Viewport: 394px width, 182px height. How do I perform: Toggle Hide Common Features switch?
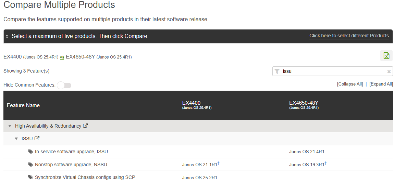pyautogui.click(x=64, y=85)
